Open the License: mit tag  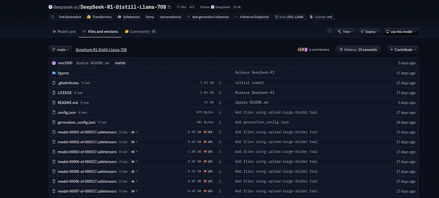[x=321, y=17]
